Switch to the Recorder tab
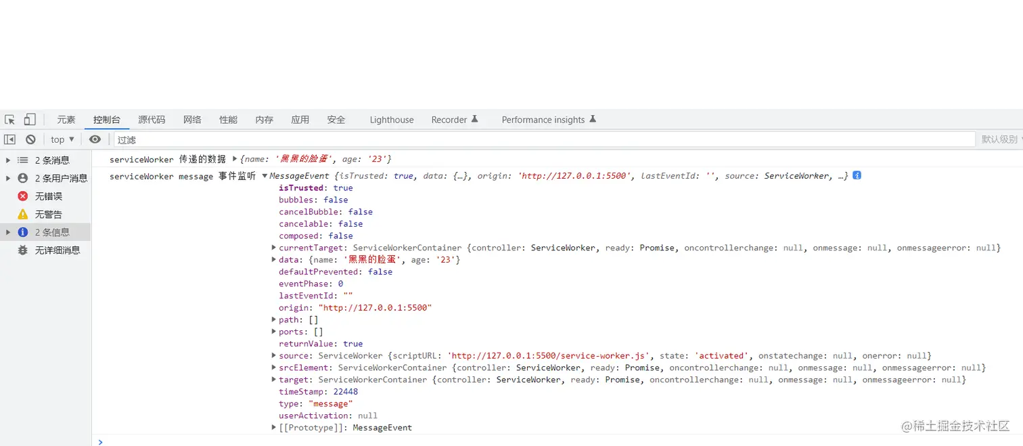Viewport: 1023px width, 446px height. point(455,120)
